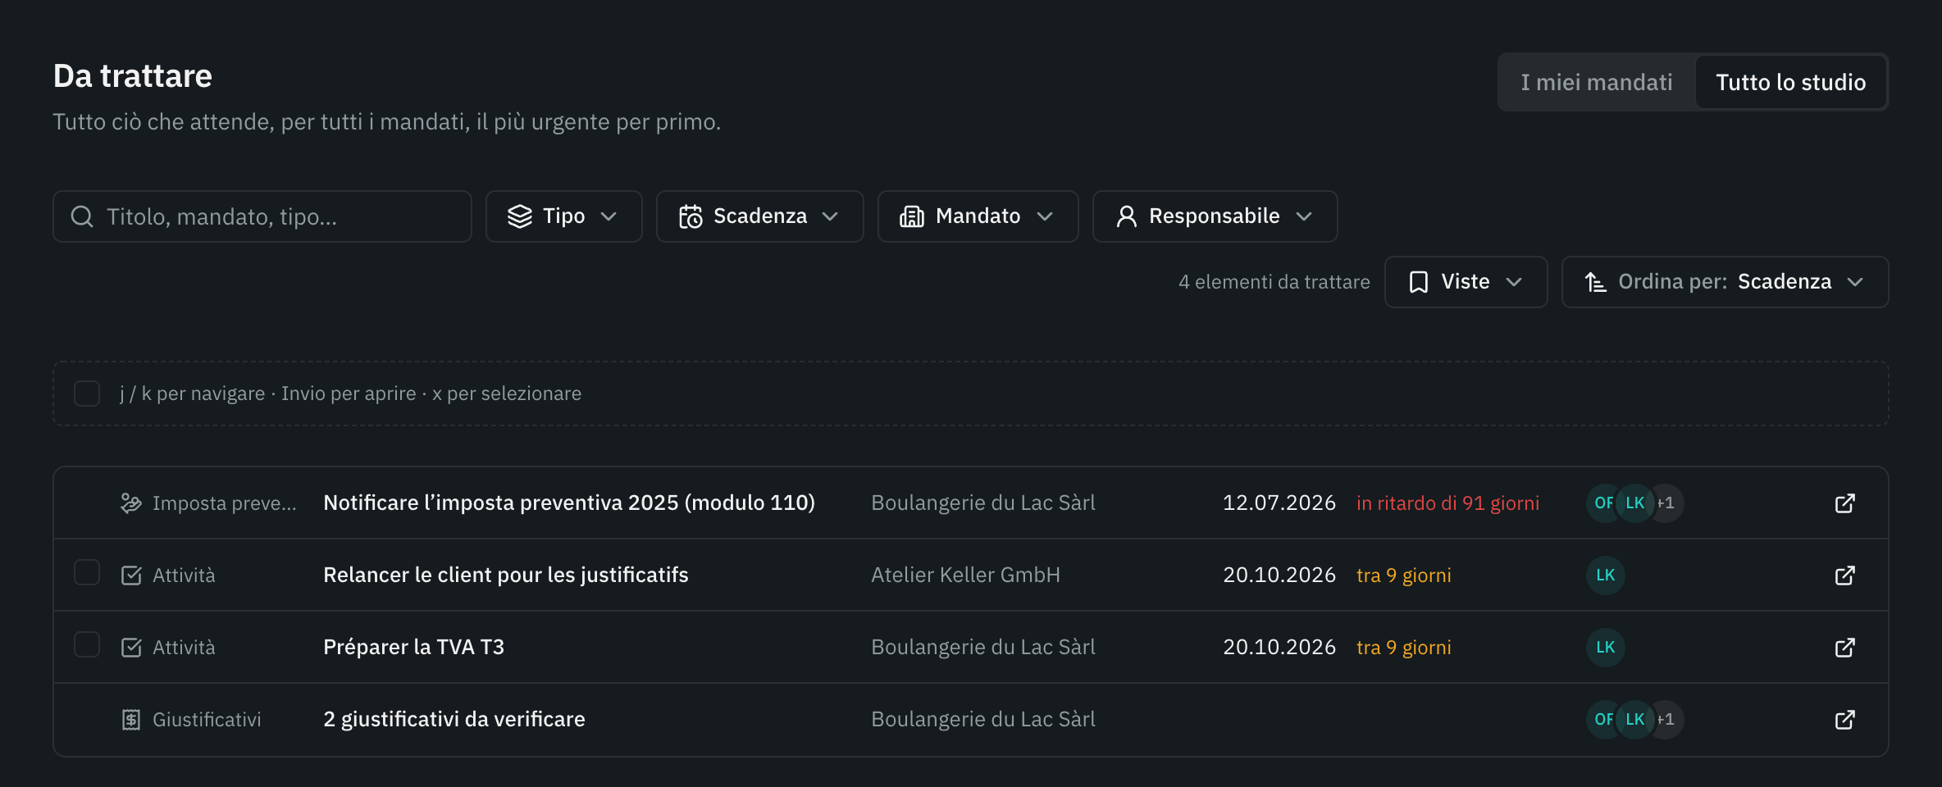1942x787 pixels.
Task: Open the Mandato filter dropdown
Action: pos(978,216)
